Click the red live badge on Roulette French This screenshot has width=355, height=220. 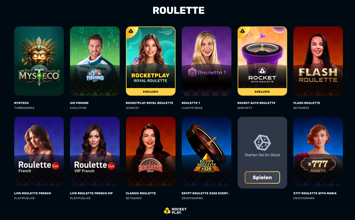tap(55, 166)
